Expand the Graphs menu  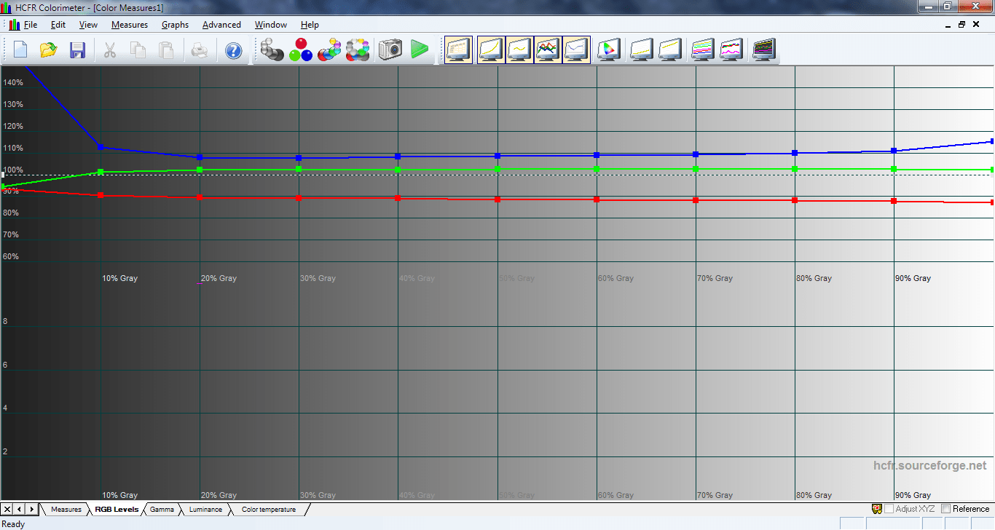tap(175, 25)
